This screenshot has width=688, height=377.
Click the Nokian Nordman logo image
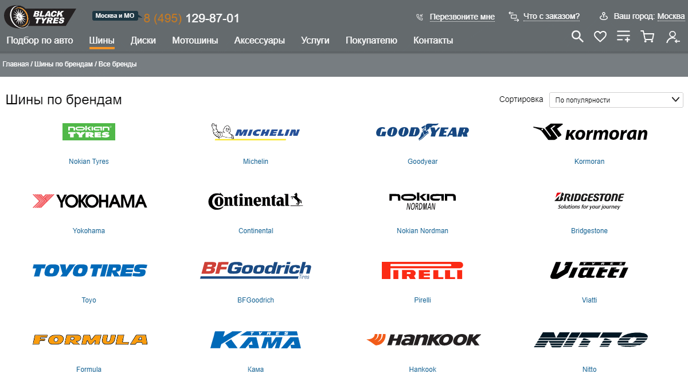pyautogui.click(x=423, y=201)
